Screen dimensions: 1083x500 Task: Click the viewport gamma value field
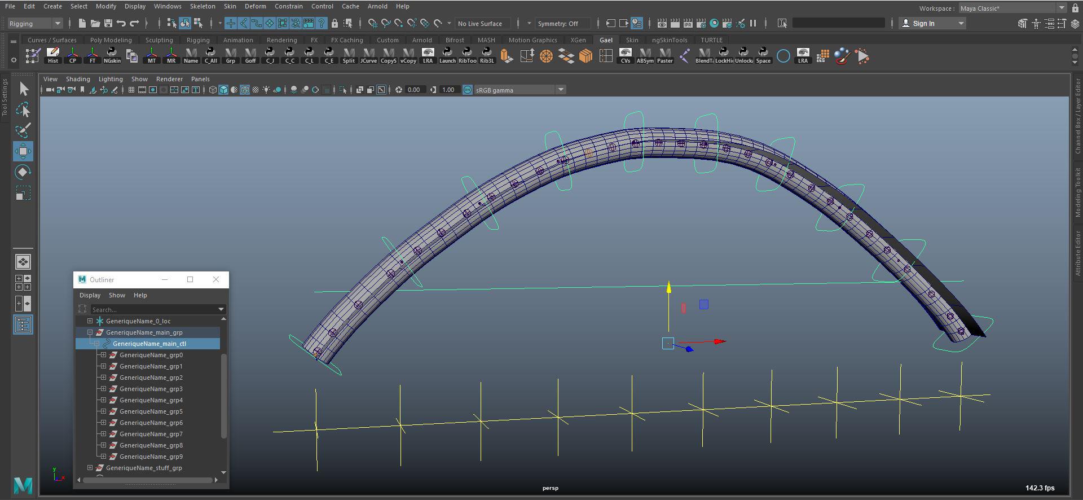(448, 90)
